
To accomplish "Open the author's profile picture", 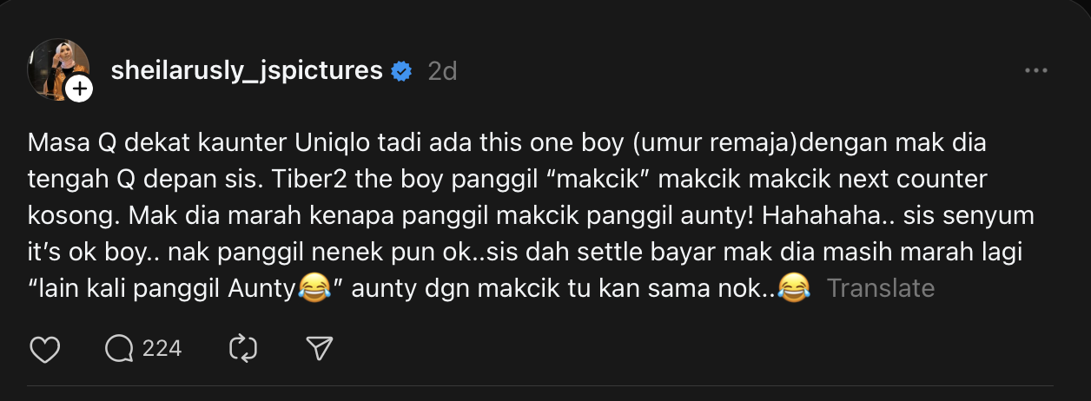I will 57,68.
